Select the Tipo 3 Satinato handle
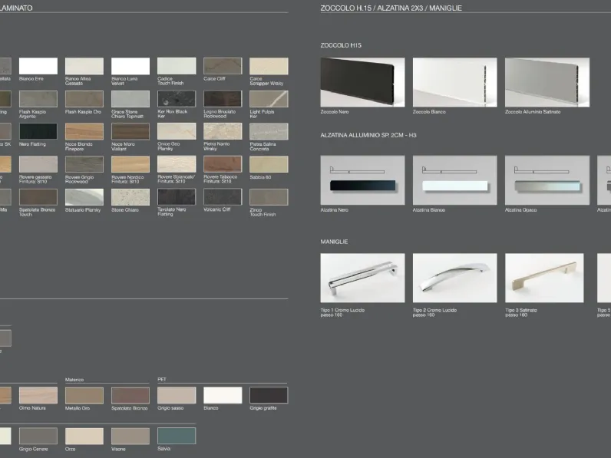The height and width of the screenshot is (458, 611). tap(544, 278)
